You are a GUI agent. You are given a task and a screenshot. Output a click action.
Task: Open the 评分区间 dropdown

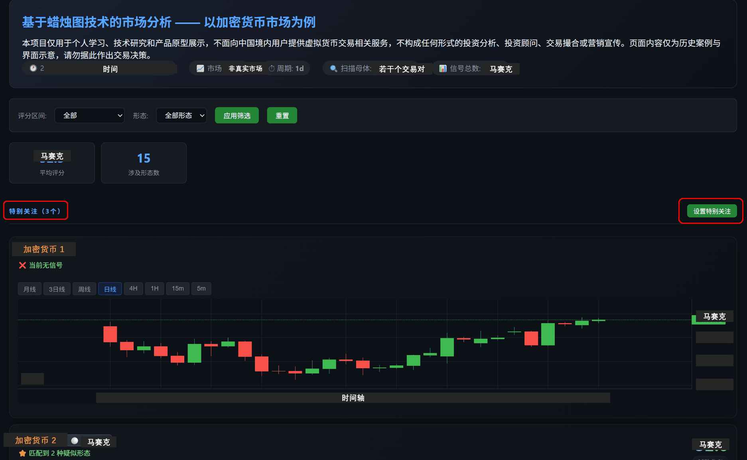pos(89,116)
